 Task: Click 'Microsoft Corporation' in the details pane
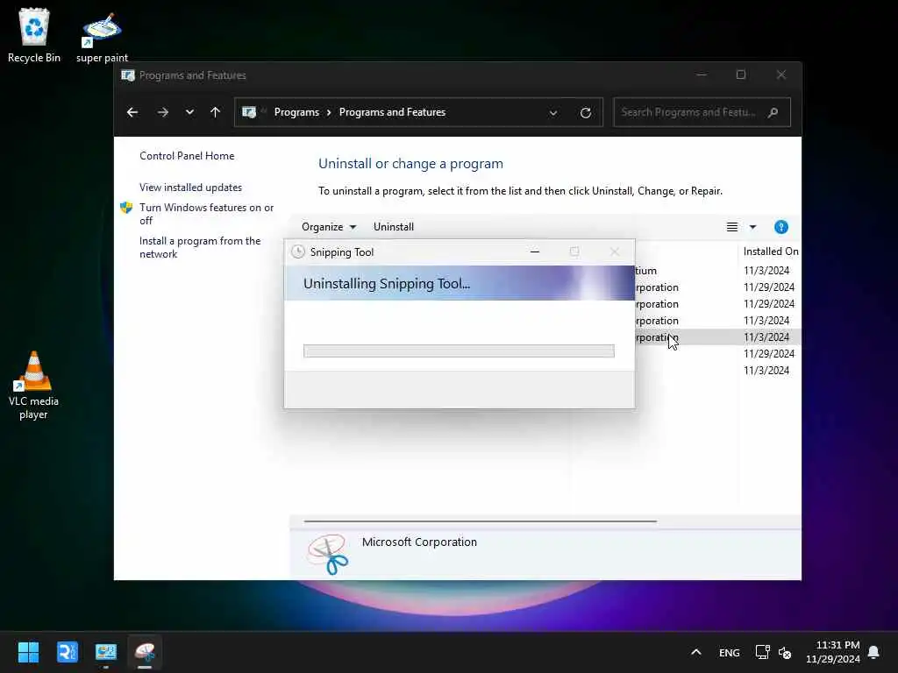click(x=419, y=542)
